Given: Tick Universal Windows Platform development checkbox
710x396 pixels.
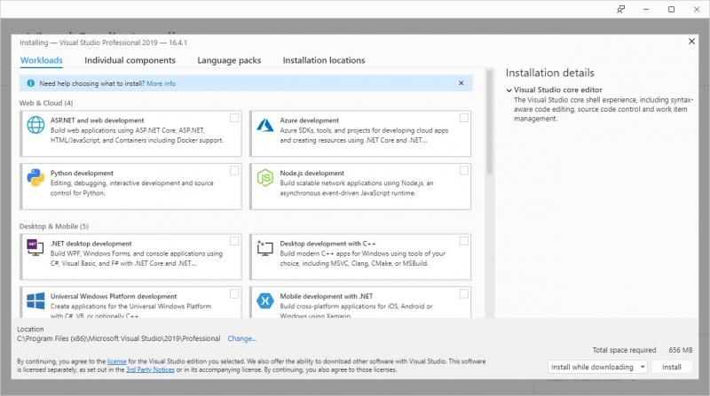Looking at the screenshot, I should pyautogui.click(x=234, y=294).
